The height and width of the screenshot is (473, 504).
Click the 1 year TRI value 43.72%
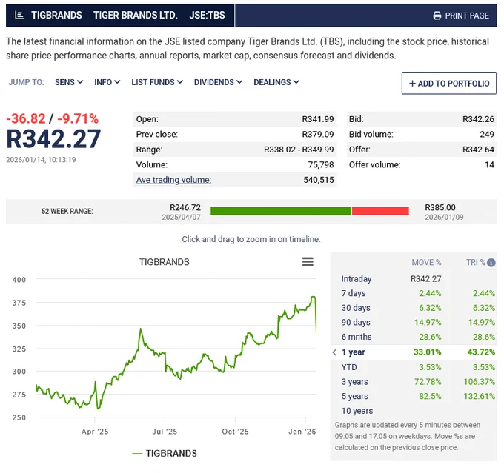pyautogui.click(x=481, y=352)
